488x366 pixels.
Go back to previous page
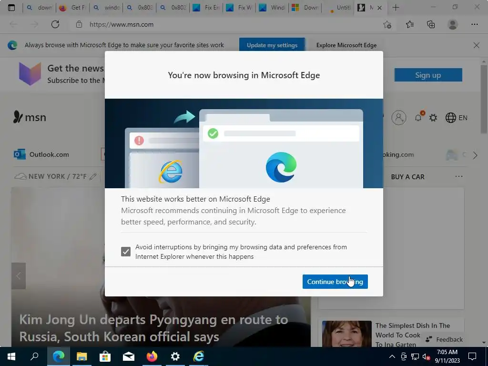coord(14,24)
